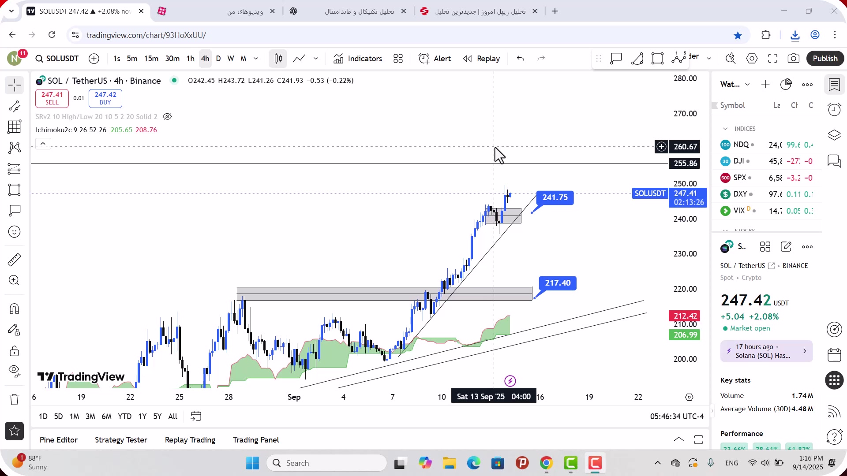
Task: Open symbol search SOLUSDT
Action: [57, 59]
